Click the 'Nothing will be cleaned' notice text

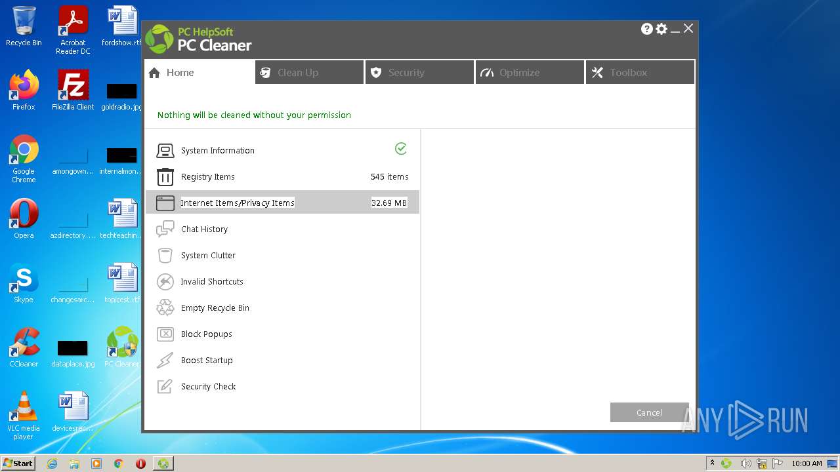(x=254, y=115)
